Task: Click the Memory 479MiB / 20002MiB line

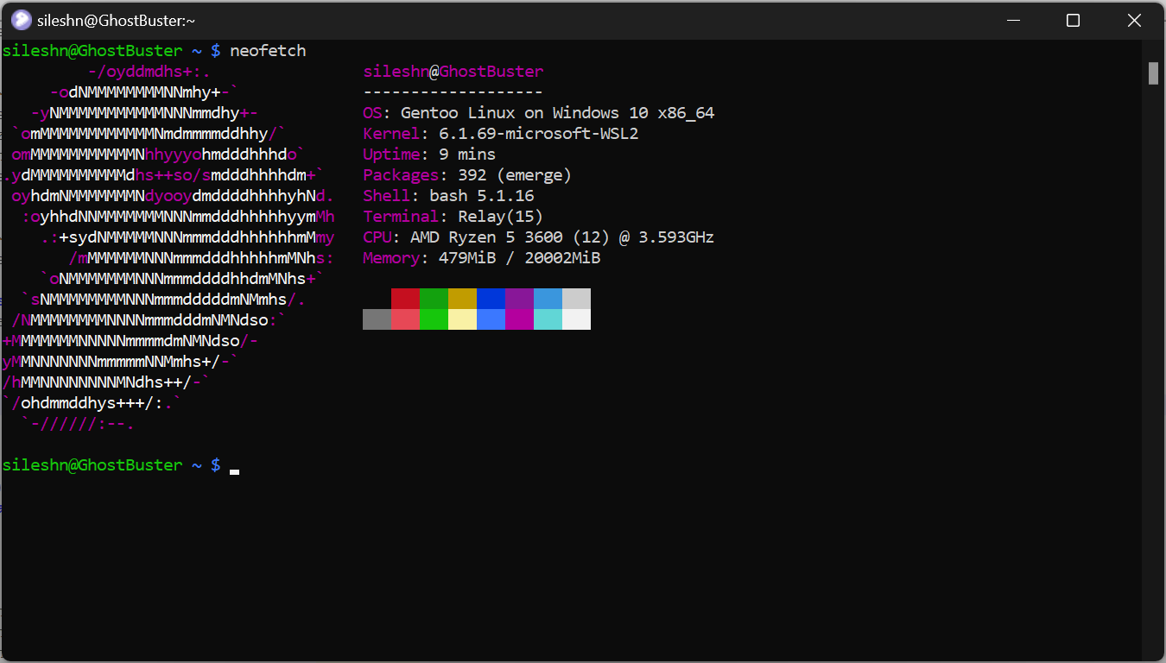Action: tap(482, 258)
